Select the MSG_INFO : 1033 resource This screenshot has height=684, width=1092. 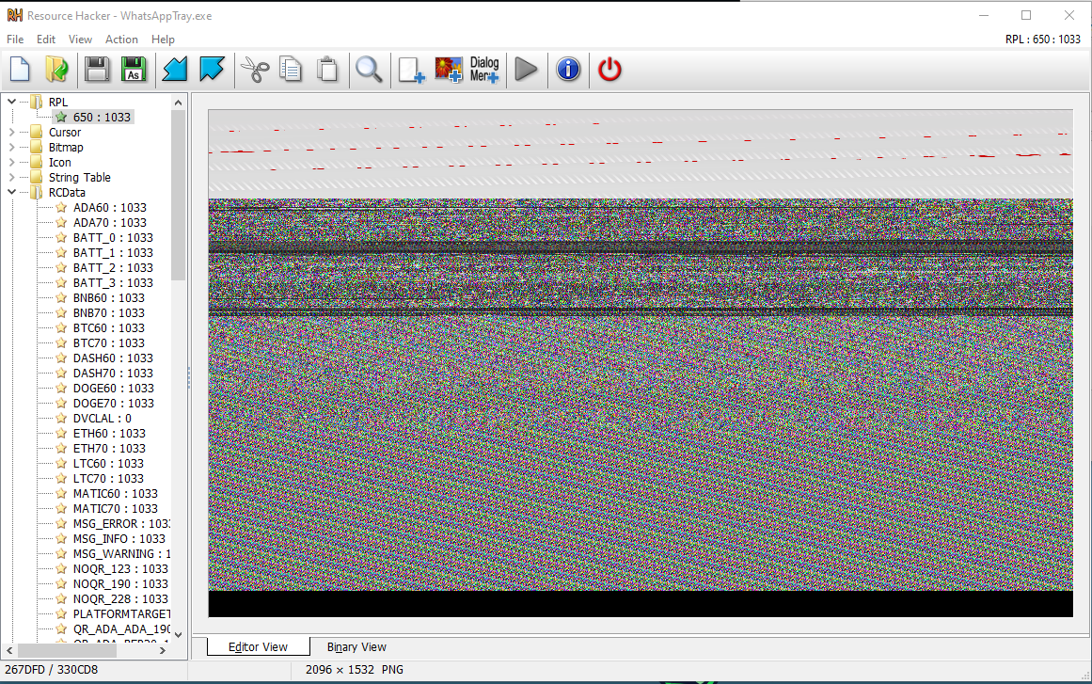point(119,539)
